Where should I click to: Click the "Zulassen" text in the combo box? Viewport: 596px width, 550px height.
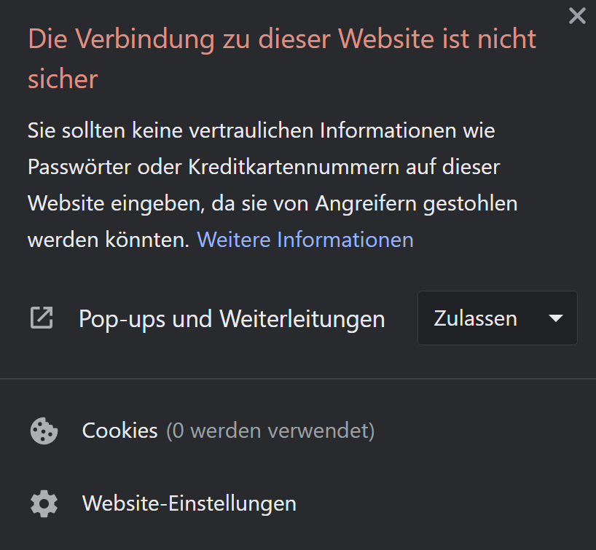pos(476,318)
